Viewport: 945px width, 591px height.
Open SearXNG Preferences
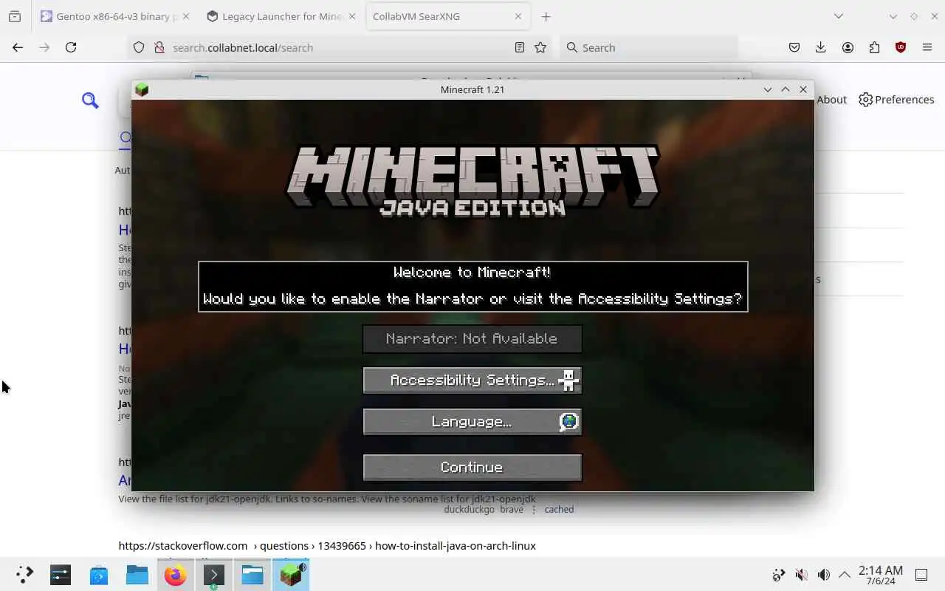tap(896, 100)
